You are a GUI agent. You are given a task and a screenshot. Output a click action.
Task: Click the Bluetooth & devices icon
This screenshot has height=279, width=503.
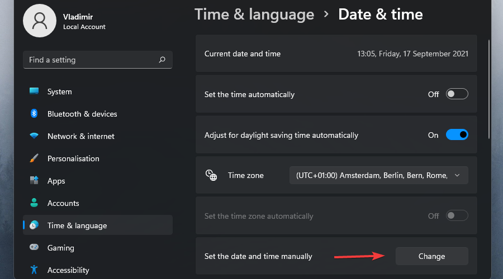click(34, 114)
